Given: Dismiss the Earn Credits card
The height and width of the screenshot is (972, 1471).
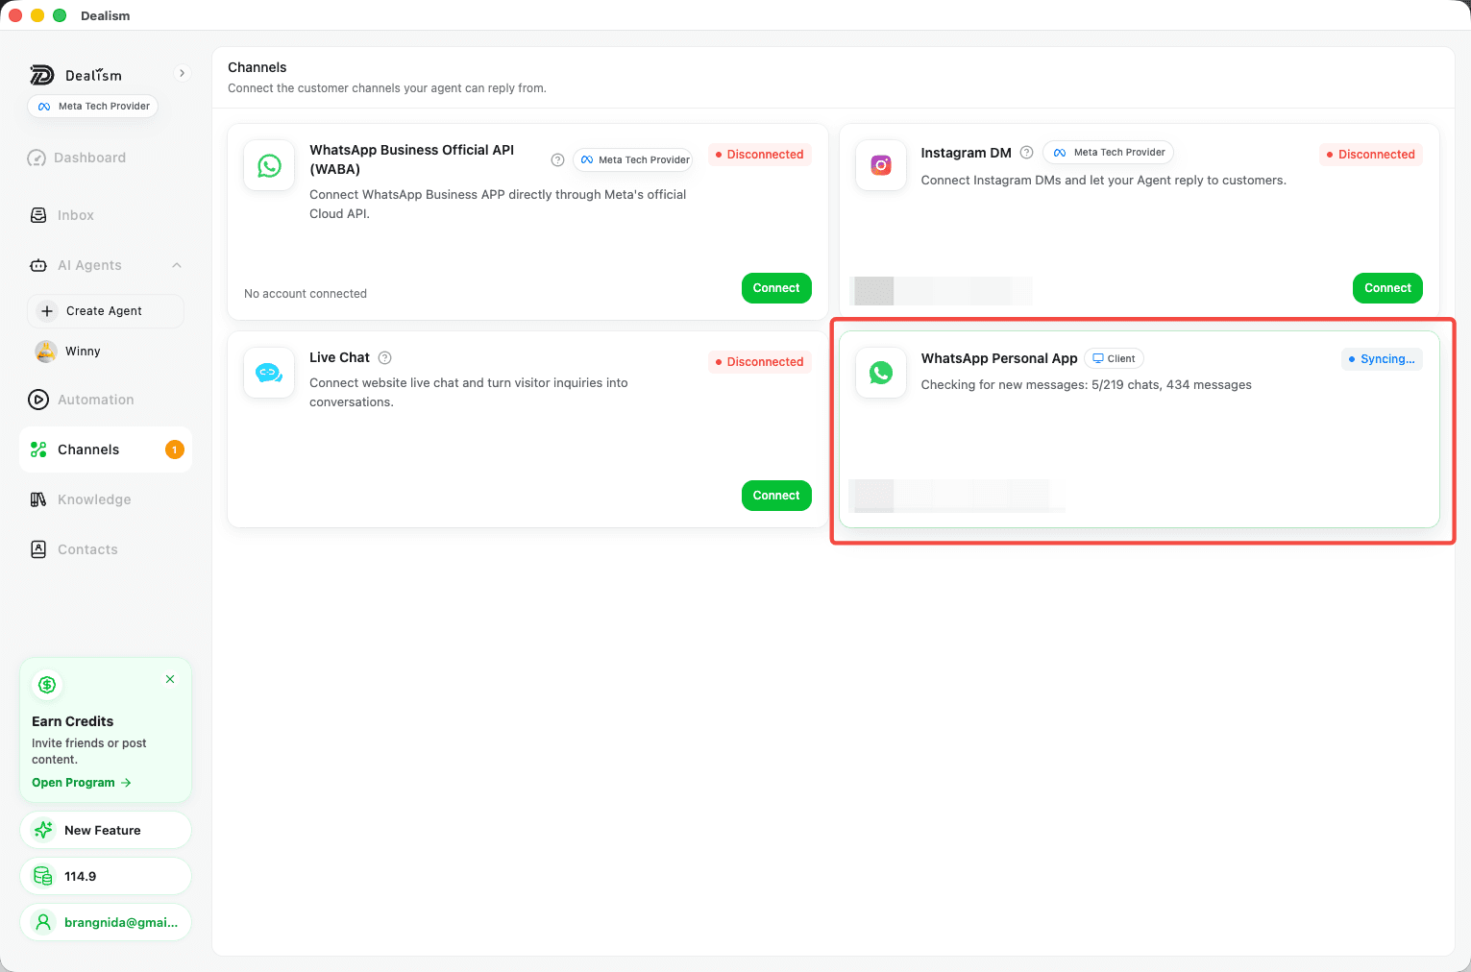Looking at the screenshot, I should [x=170, y=679].
